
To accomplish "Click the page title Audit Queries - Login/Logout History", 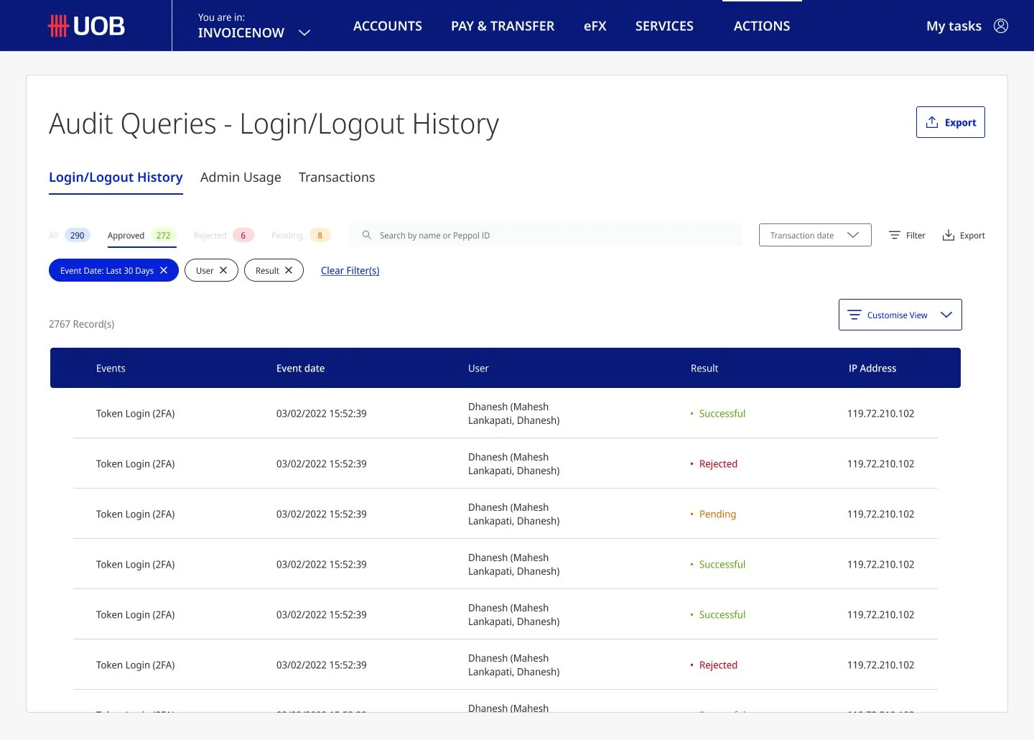I will coord(274,124).
